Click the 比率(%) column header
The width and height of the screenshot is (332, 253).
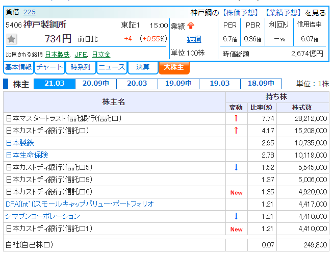point(262,108)
